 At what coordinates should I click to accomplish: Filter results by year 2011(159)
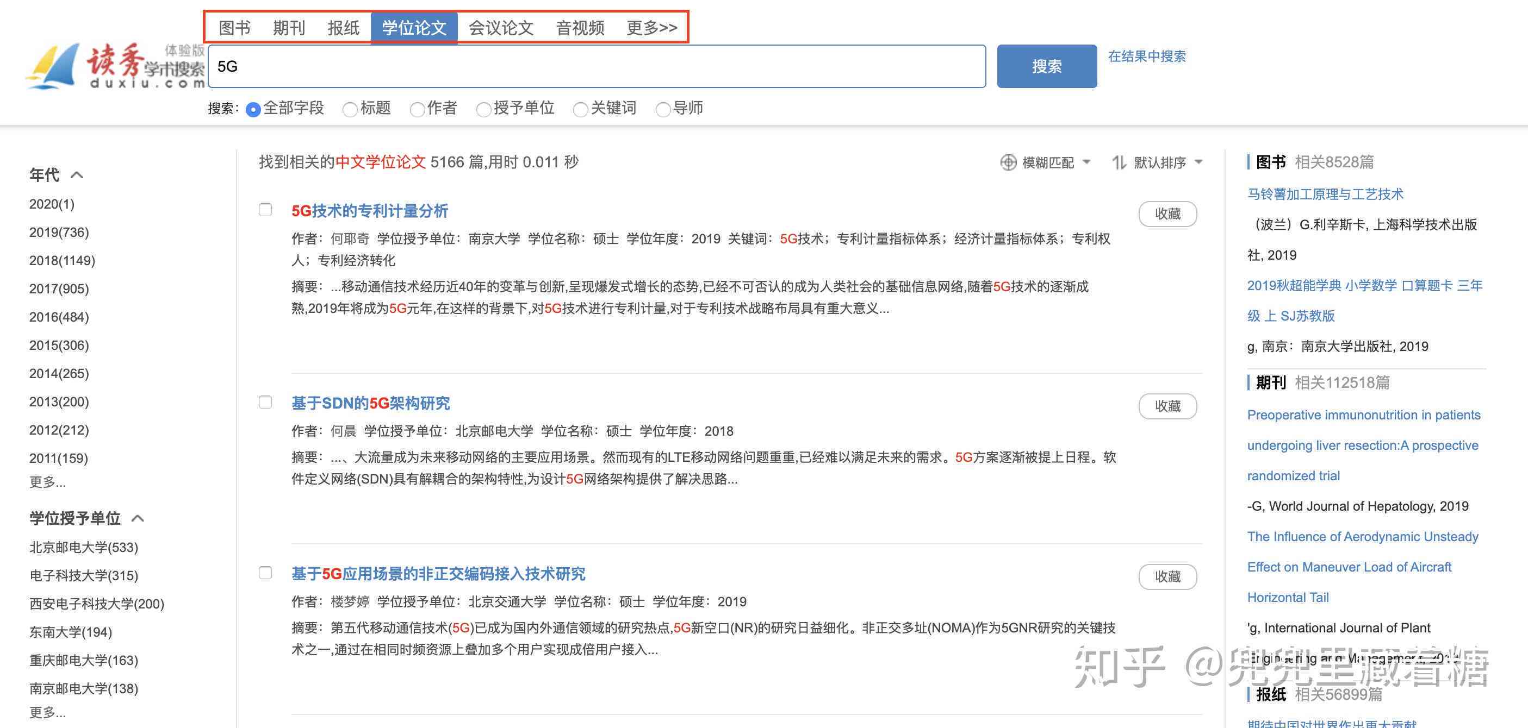pyautogui.click(x=58, y=459)
